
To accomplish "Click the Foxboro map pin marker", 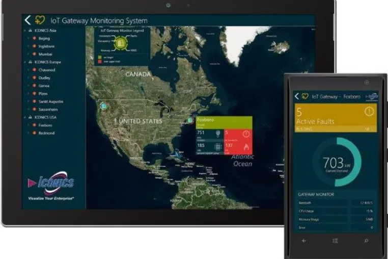I will [190, 121].
